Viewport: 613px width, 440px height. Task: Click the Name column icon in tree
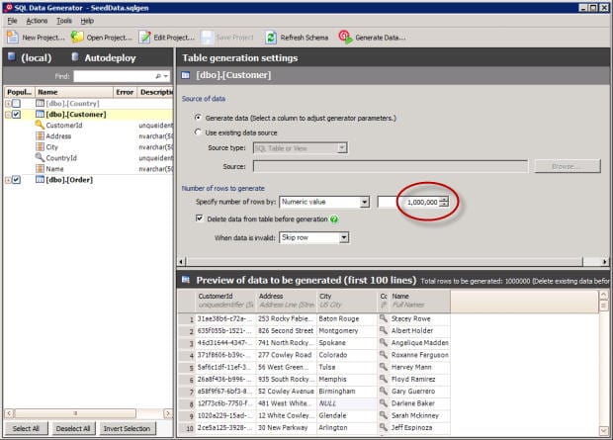pos(40,168)
